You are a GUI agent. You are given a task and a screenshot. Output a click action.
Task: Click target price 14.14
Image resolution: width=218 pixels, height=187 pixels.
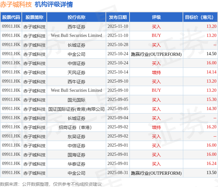[x=211, y=72]
